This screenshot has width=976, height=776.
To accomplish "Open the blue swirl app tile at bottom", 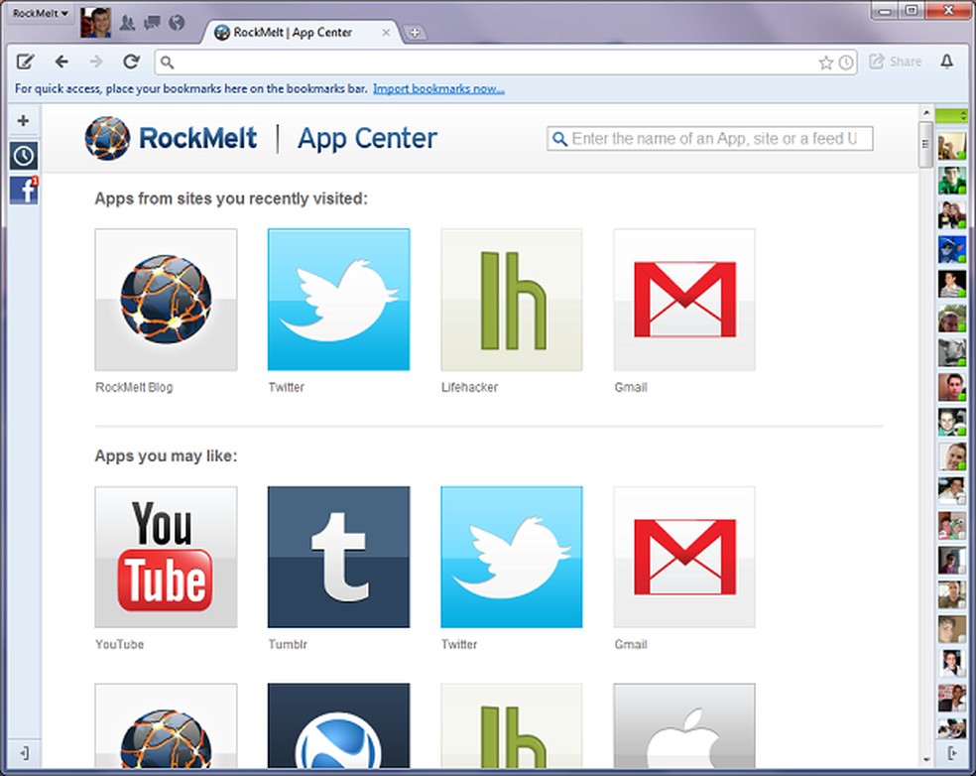I will pos(338,725).
